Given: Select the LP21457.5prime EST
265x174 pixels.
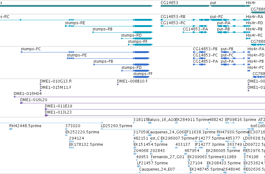Looking at the screenshot, I should click(x=139, y=166).
